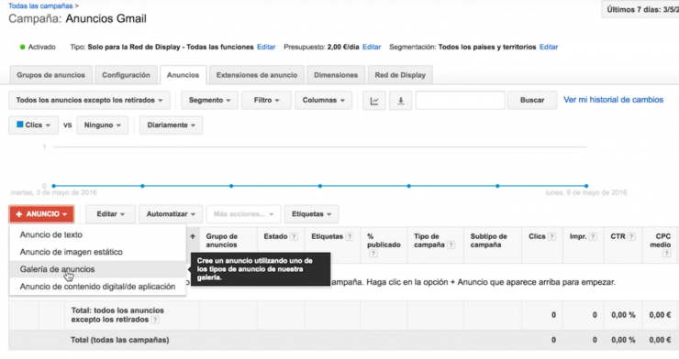Viewport: 679px width, 359px height.
Task: Toggle the chart view icon button
Action: tap(374, 100)
